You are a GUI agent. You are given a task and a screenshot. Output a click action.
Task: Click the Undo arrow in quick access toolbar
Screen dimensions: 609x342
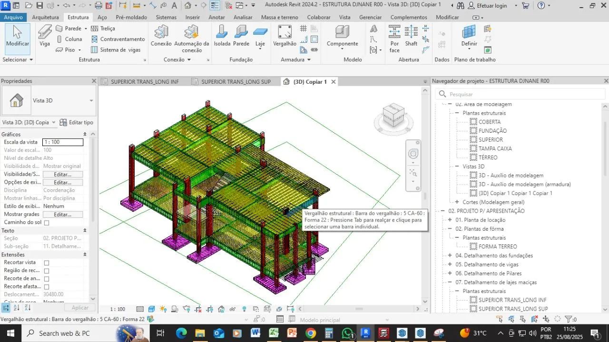66,6
